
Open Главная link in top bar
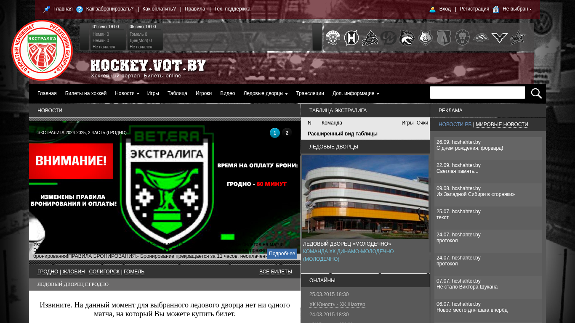click(63, 9)
